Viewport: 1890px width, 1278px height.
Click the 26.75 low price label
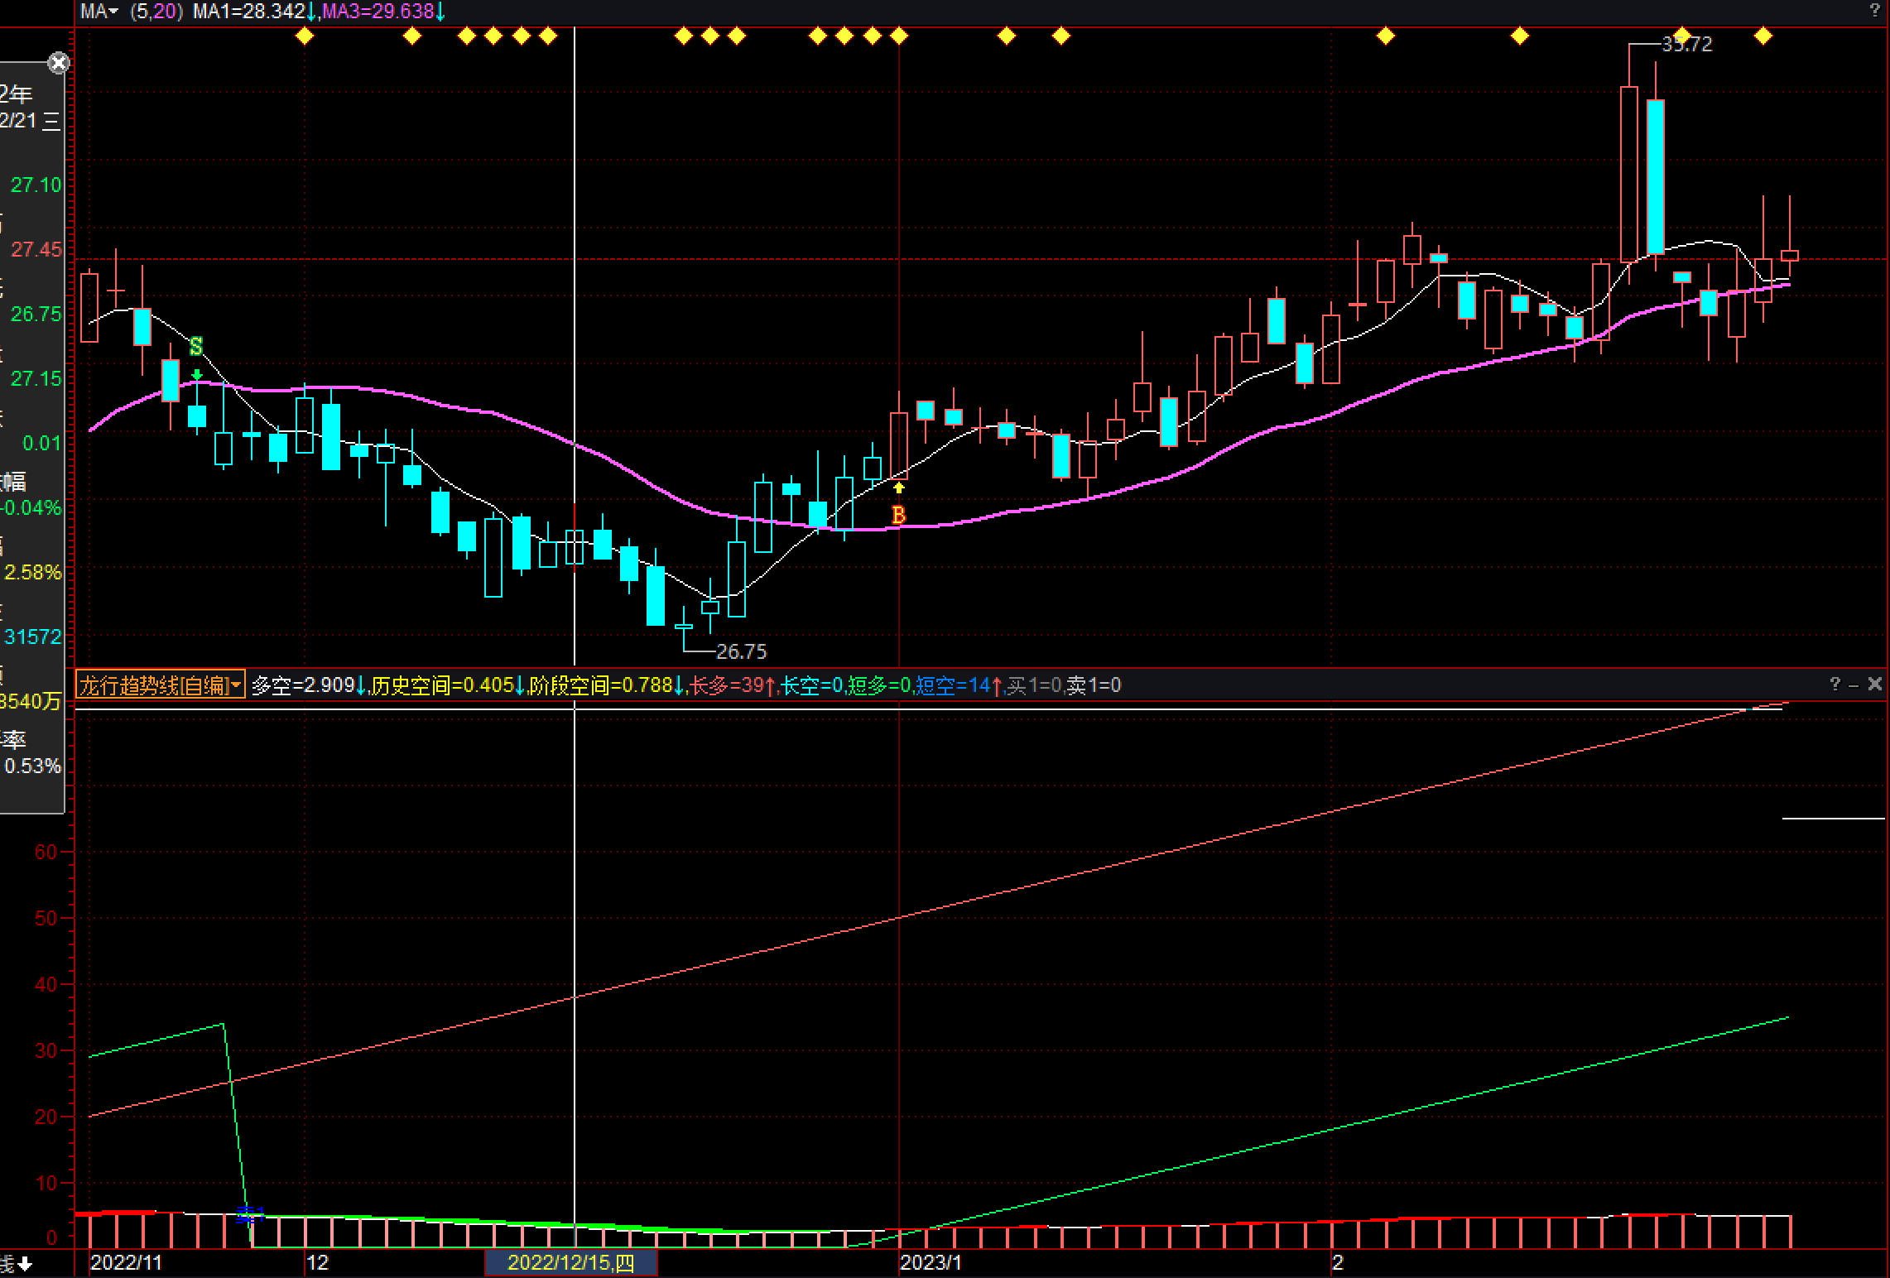click(741, 652)
